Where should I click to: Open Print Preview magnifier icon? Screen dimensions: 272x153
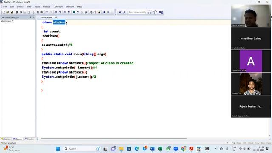(x=25, y=12)
